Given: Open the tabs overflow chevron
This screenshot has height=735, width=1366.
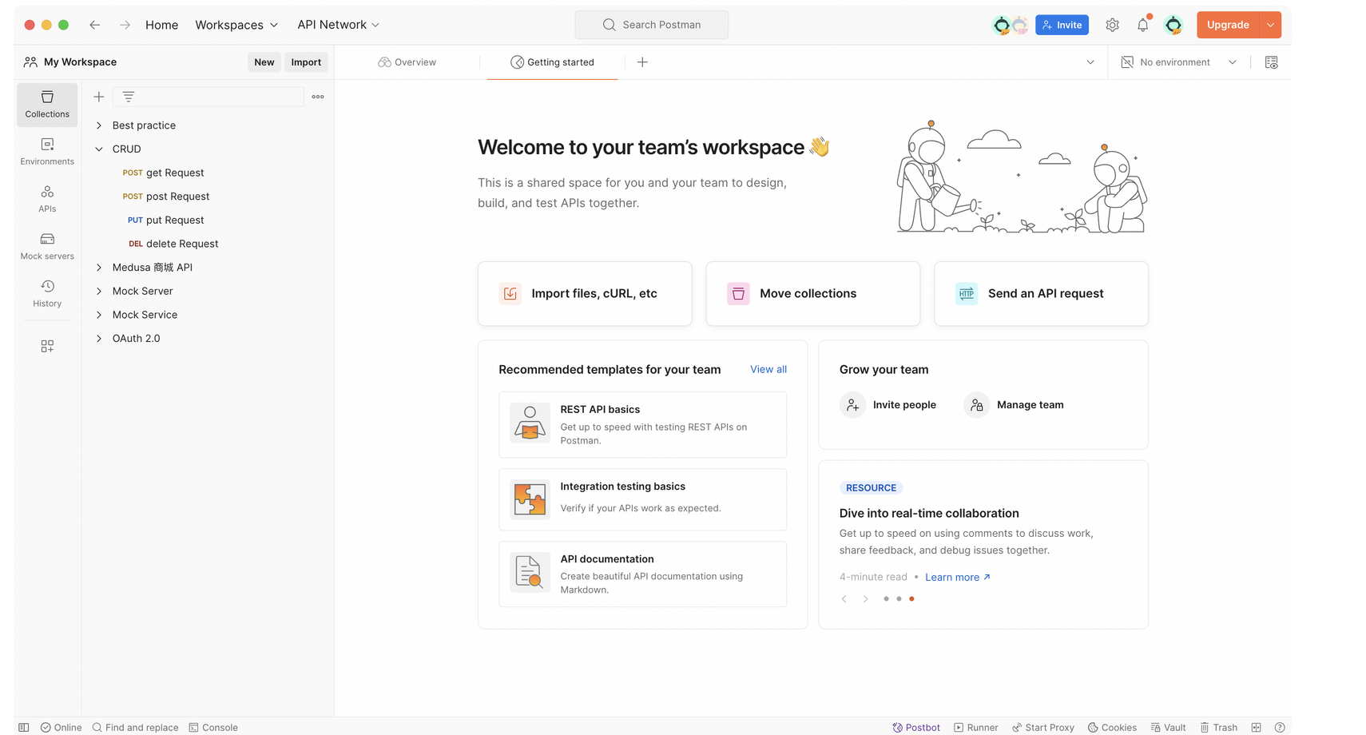Looking at the screenshot, I should click(1090, 62).
